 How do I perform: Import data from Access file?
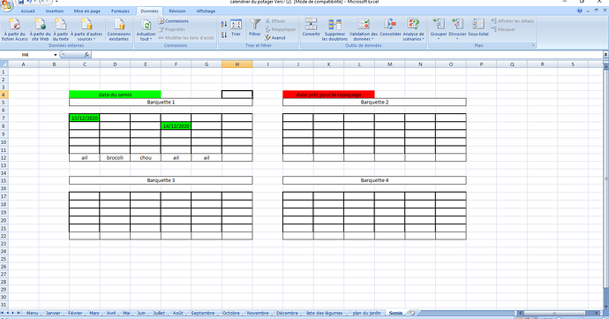coord(15,29)
